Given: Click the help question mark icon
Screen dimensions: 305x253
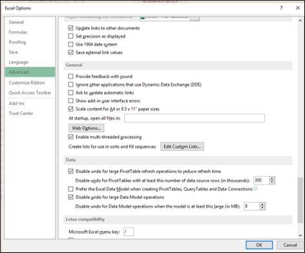Looking at the screenshot, I should 281,8.
